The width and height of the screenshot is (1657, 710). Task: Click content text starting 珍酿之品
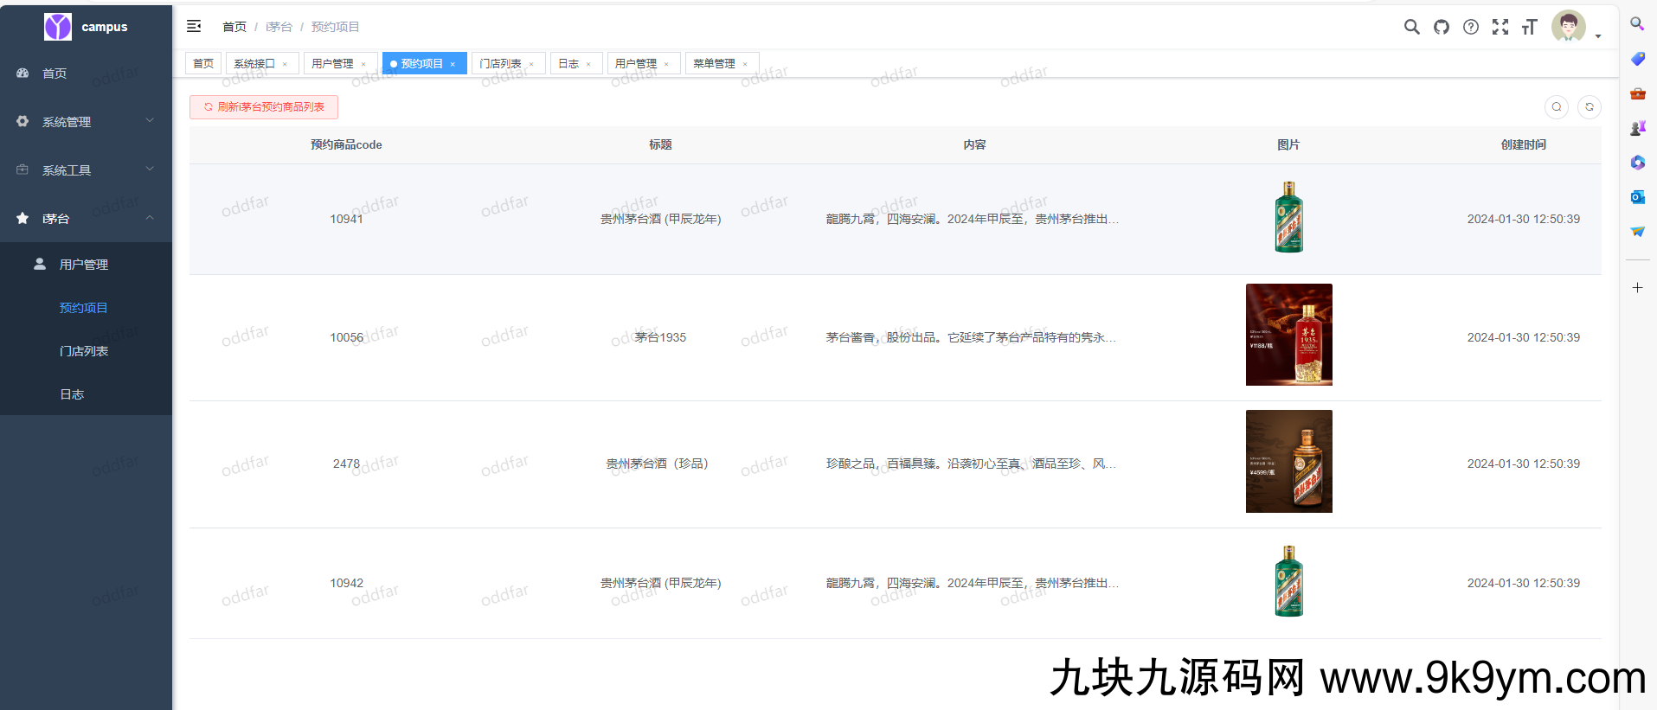click(x=972, y=464)
